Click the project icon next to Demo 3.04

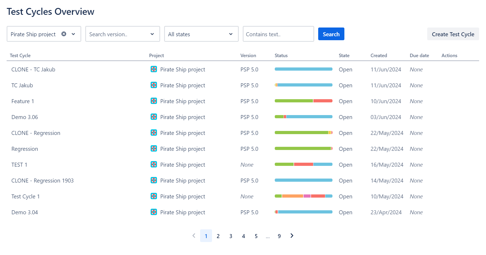tap(154, 212)
